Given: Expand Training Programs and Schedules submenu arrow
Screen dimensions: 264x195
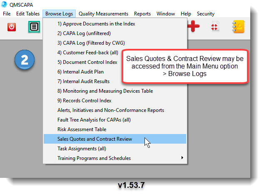Looking at the screenshot, I should (x=182, y=158).
